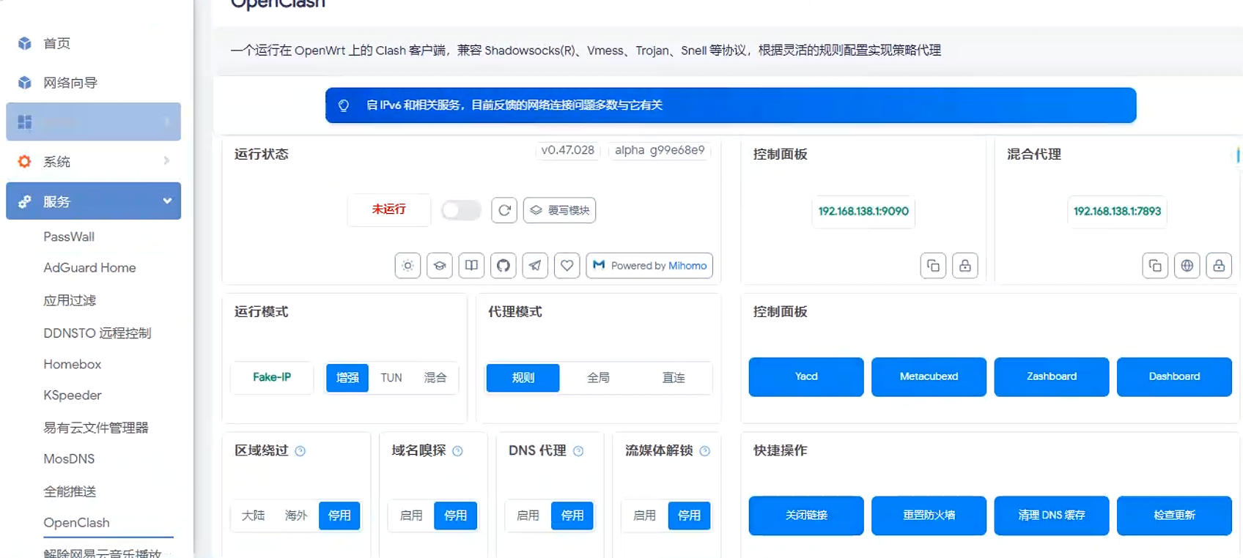The image size is (1243, 558).
Task: Click the lightbulb icon in the blue notice banner
Action: [343, 105]
